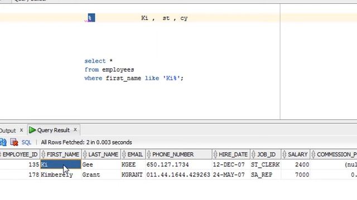Viewport: 357px width, 200px height.
Task: Click the PHONE_NUMBER column header label
Action: point(173,154)
